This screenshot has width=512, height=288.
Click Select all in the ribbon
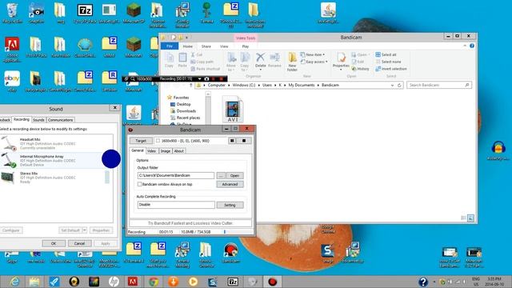[386, 54]
